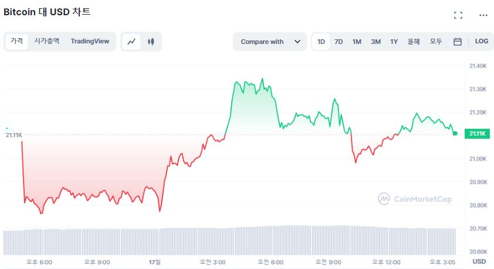This screenshot has height=269, width=494.
Task: Select the 1M time range
Action: tap(357, 42)
